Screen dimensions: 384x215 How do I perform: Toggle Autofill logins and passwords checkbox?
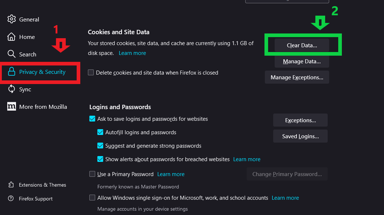pos(100,132)
